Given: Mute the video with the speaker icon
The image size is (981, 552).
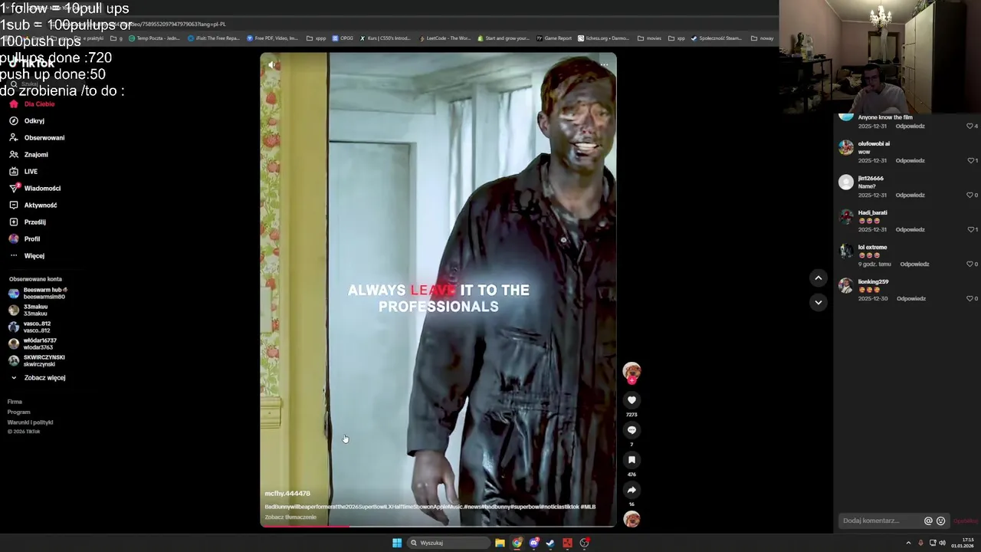Looking at the screenshot, I should pyautogui.click(x=271, y=65).
